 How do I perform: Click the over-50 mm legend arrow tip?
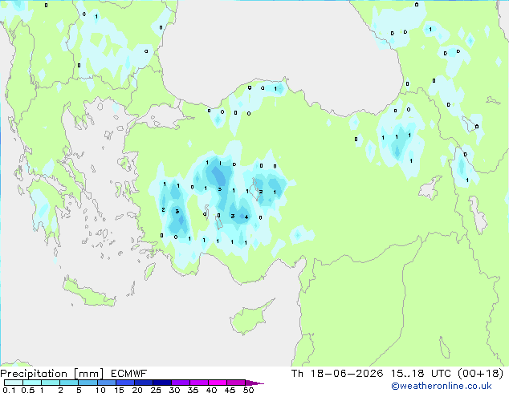[x=254, y=383]
